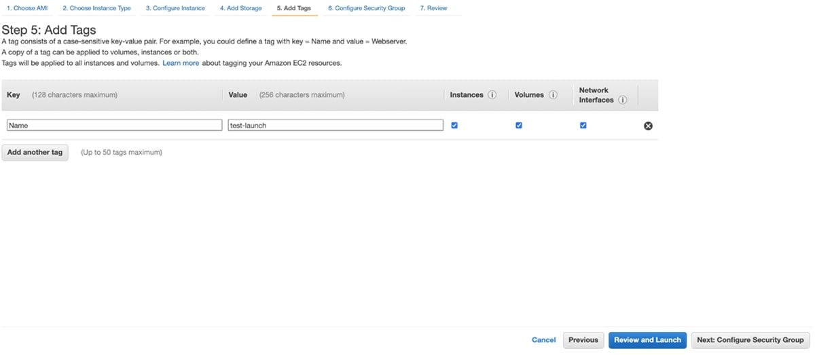Open the Learn more tagging link
Screen dimensions: 815x355
[181, 63]
